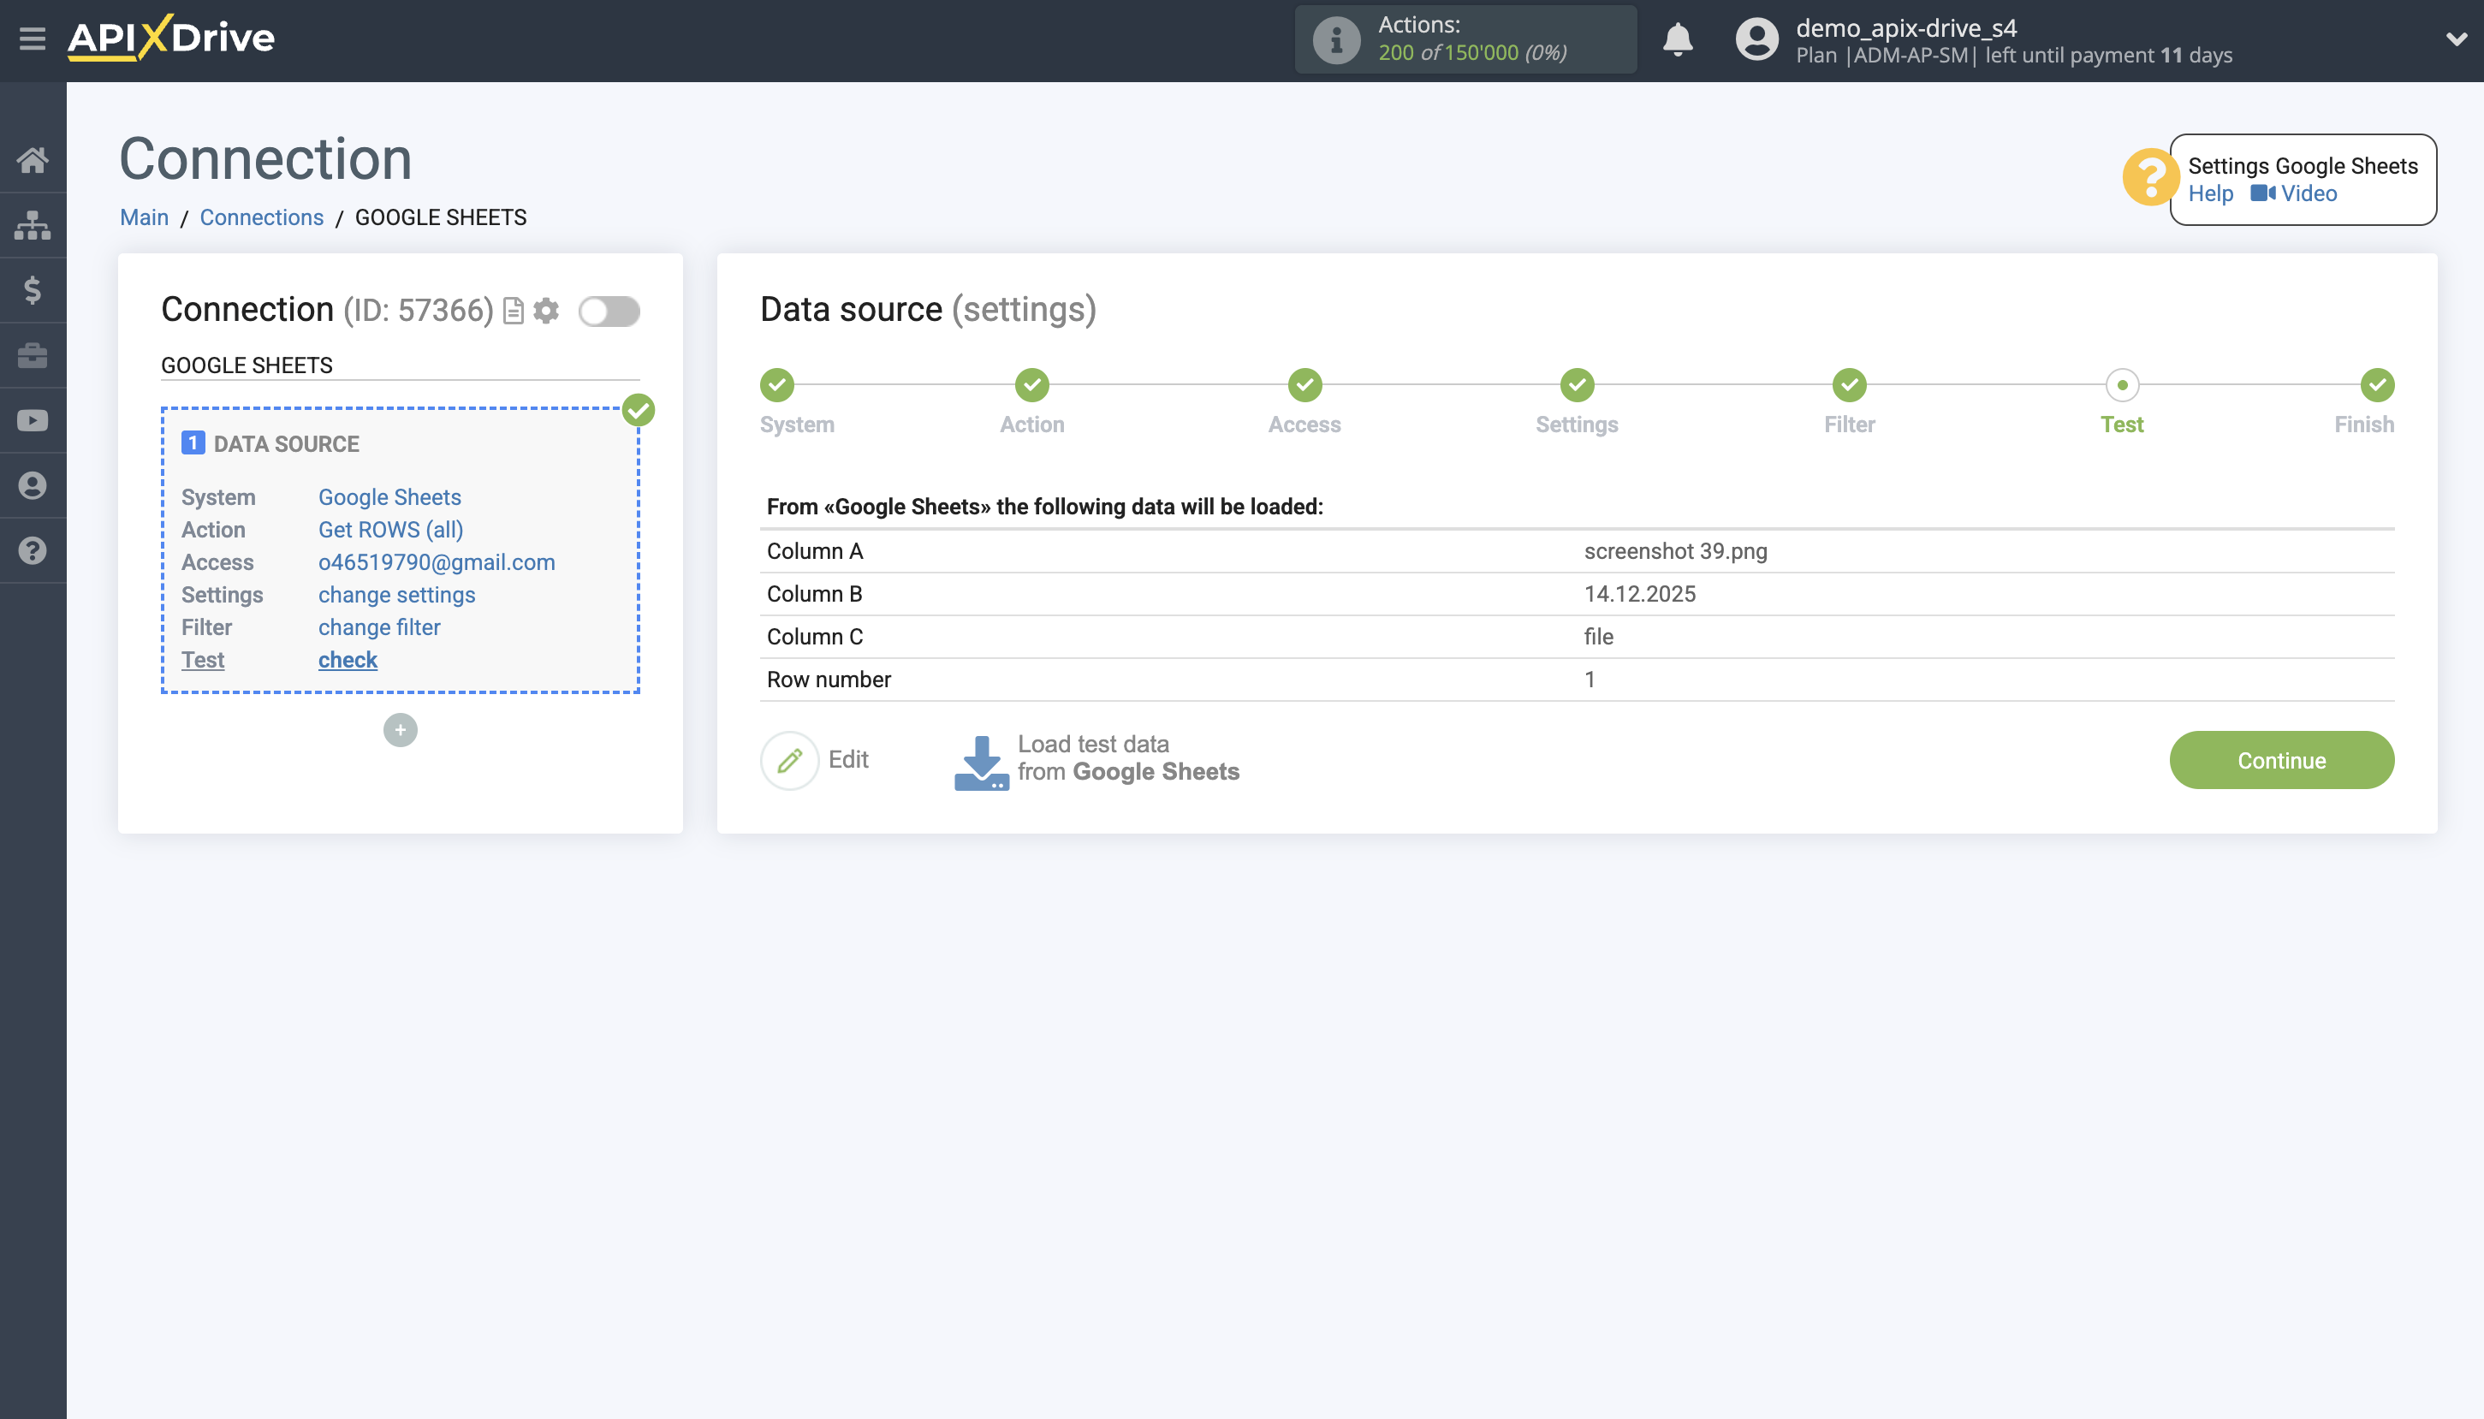The height and width of the screenshot is (1419, 2484).
Task: Add a new step with the plus button
Action: (x=401, y=729)
